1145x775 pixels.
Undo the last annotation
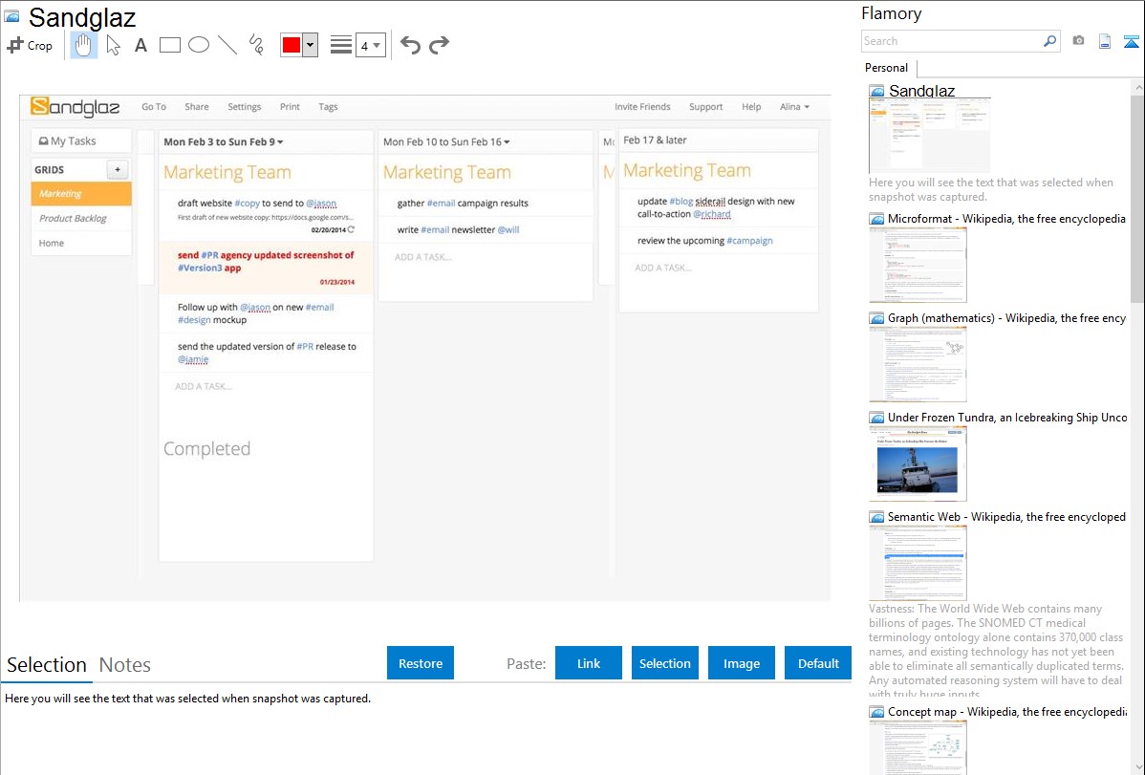[410, 45]
